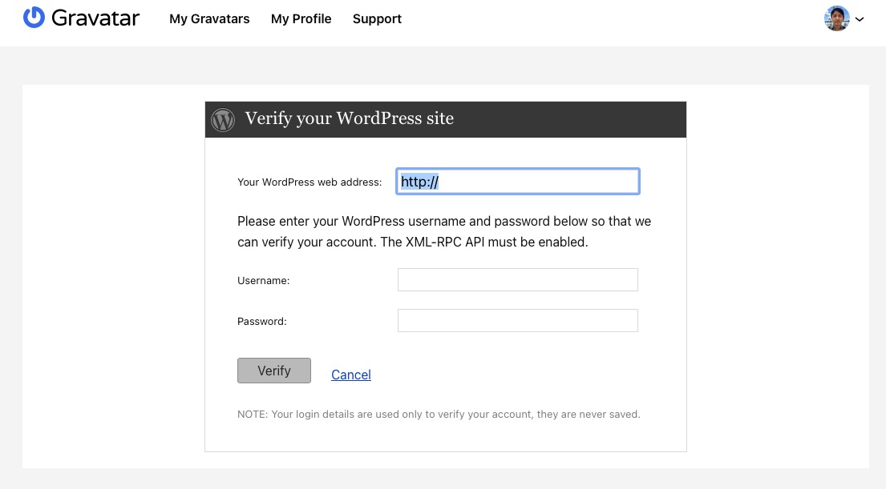Screen dimensions: 886x489
Task: Go to the My Profile page
Action: [301, 18]
